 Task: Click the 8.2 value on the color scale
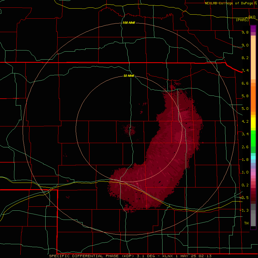[245, 58]
